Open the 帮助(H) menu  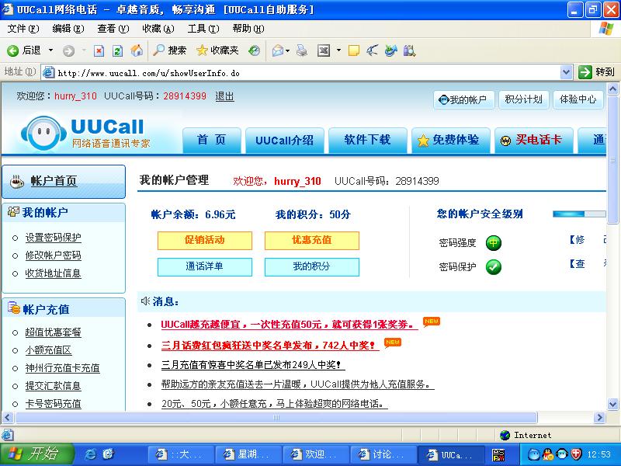point(248,29)
